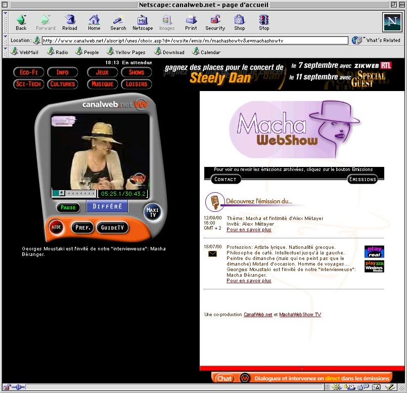Click the Contact button
This screenshot has width=407, height=393.
[x=225, y=179]
